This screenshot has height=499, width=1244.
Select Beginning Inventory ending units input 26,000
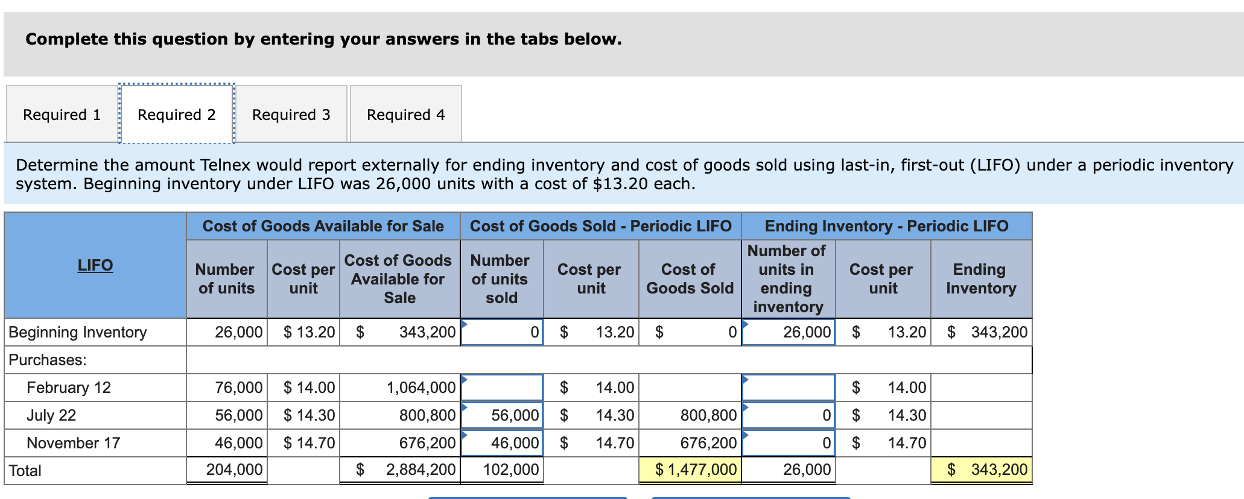coord(789,332)
